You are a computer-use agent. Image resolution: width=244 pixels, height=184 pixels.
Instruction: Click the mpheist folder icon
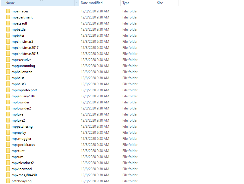click(8, 78)
